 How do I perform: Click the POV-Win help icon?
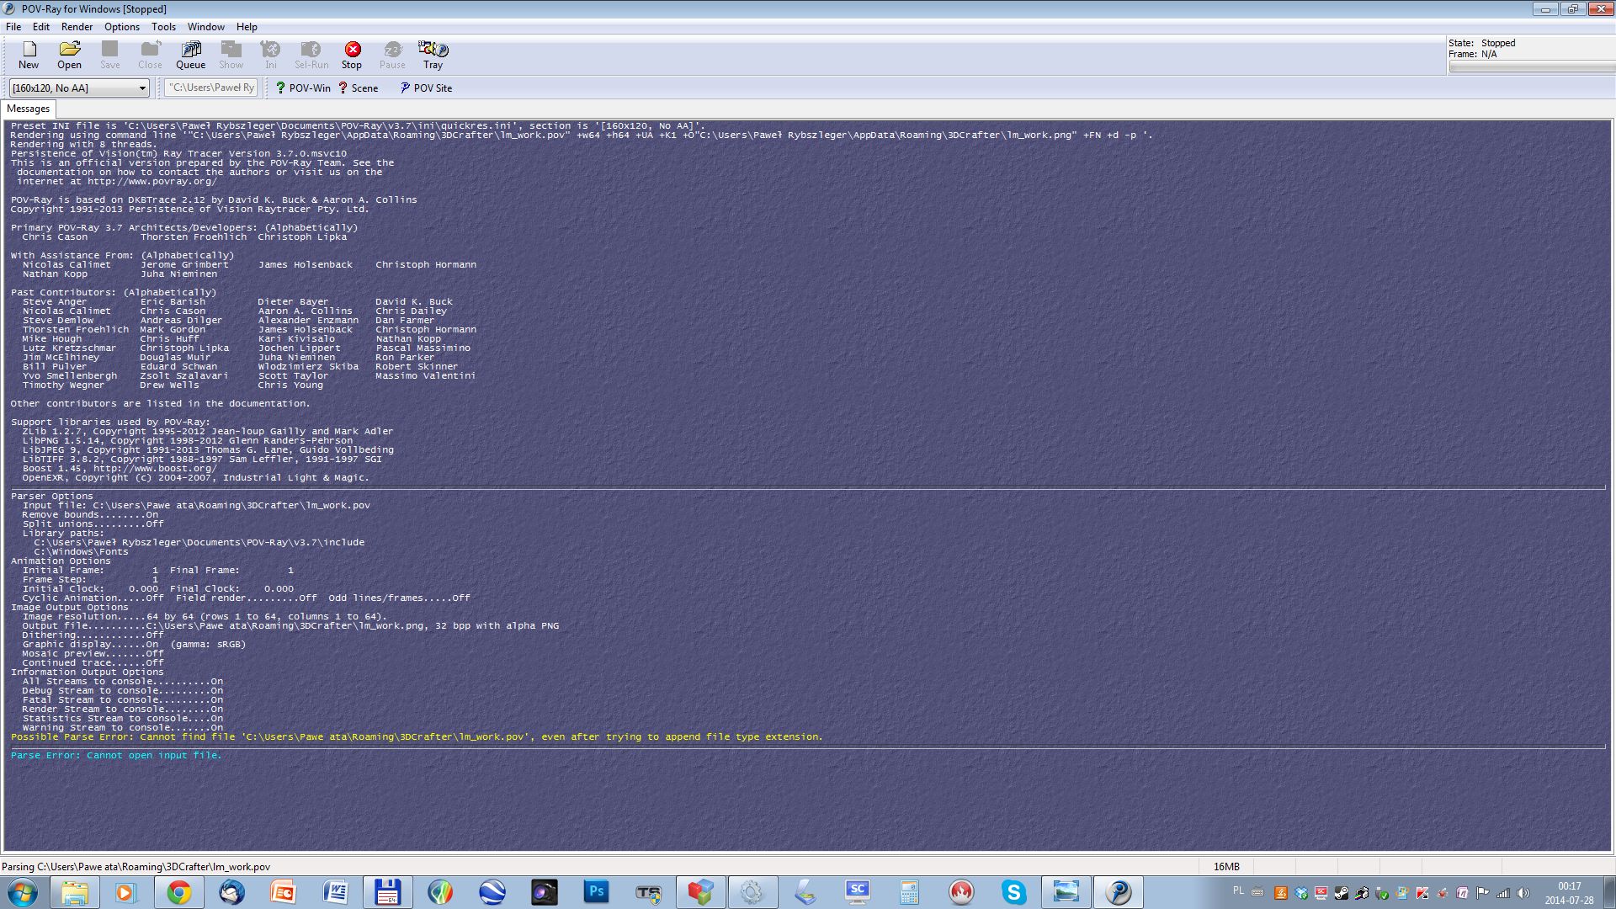(281, 88)
